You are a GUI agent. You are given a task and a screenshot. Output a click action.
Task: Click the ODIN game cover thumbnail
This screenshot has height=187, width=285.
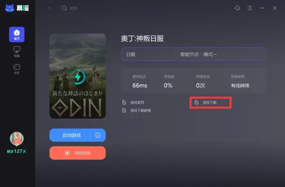(78, 76)
